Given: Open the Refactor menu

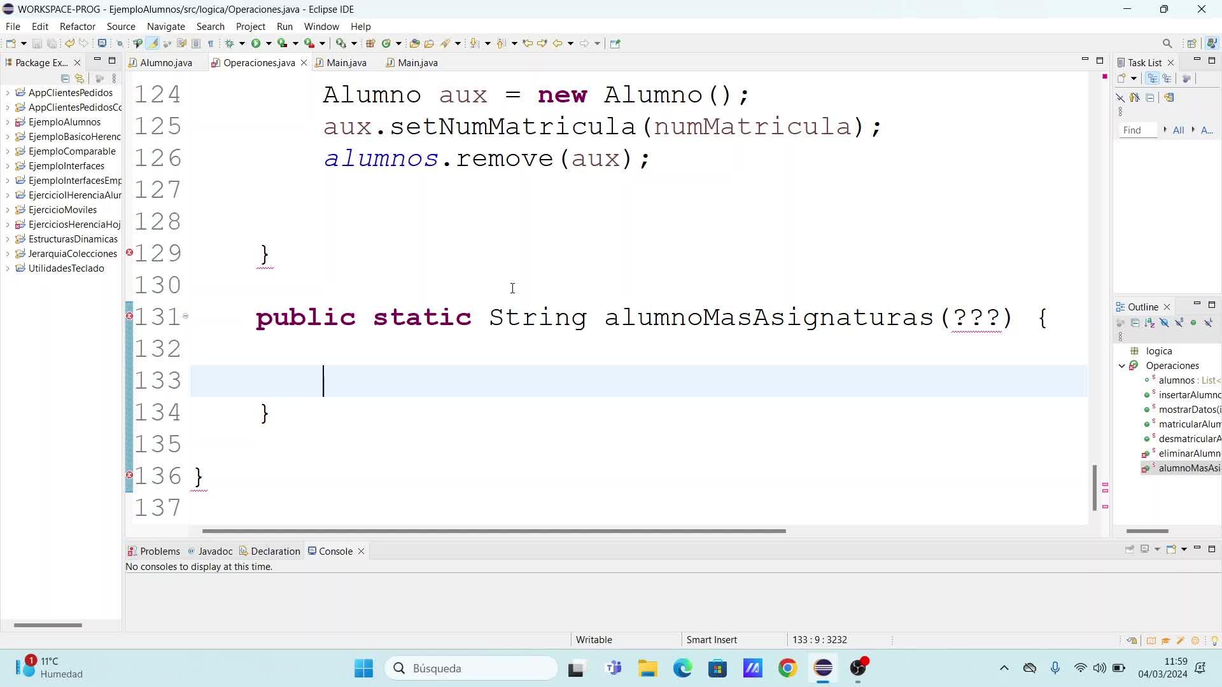Looking at the screenshot, I should click(77, 26).
